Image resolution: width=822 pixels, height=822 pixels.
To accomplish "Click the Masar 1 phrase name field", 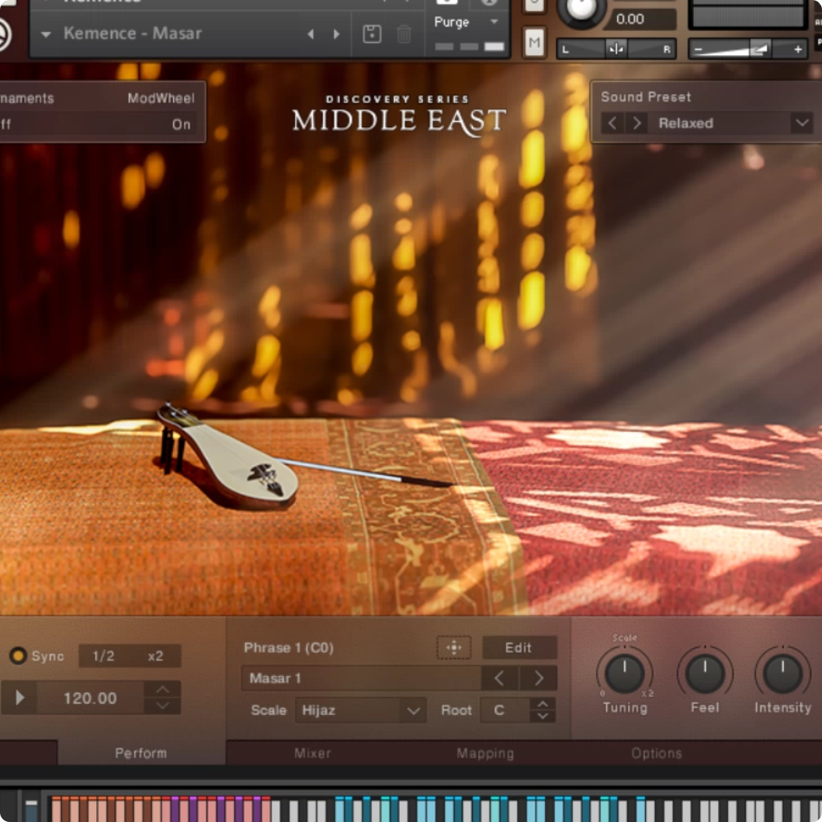I will (x=361, y=678).
